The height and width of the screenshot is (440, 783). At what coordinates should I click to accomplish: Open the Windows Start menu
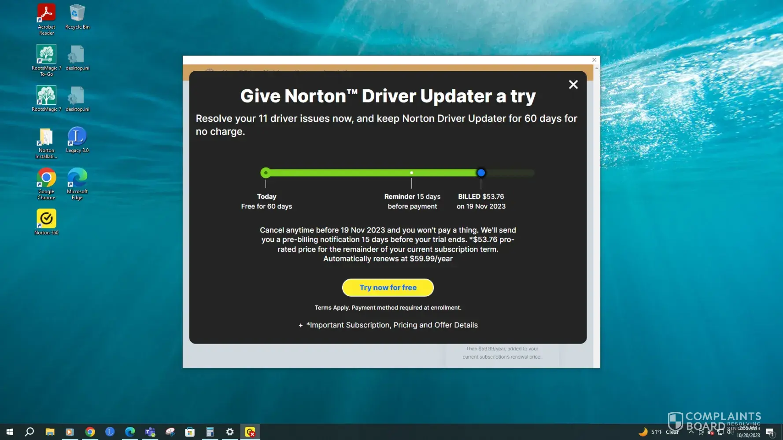point(10,432)
